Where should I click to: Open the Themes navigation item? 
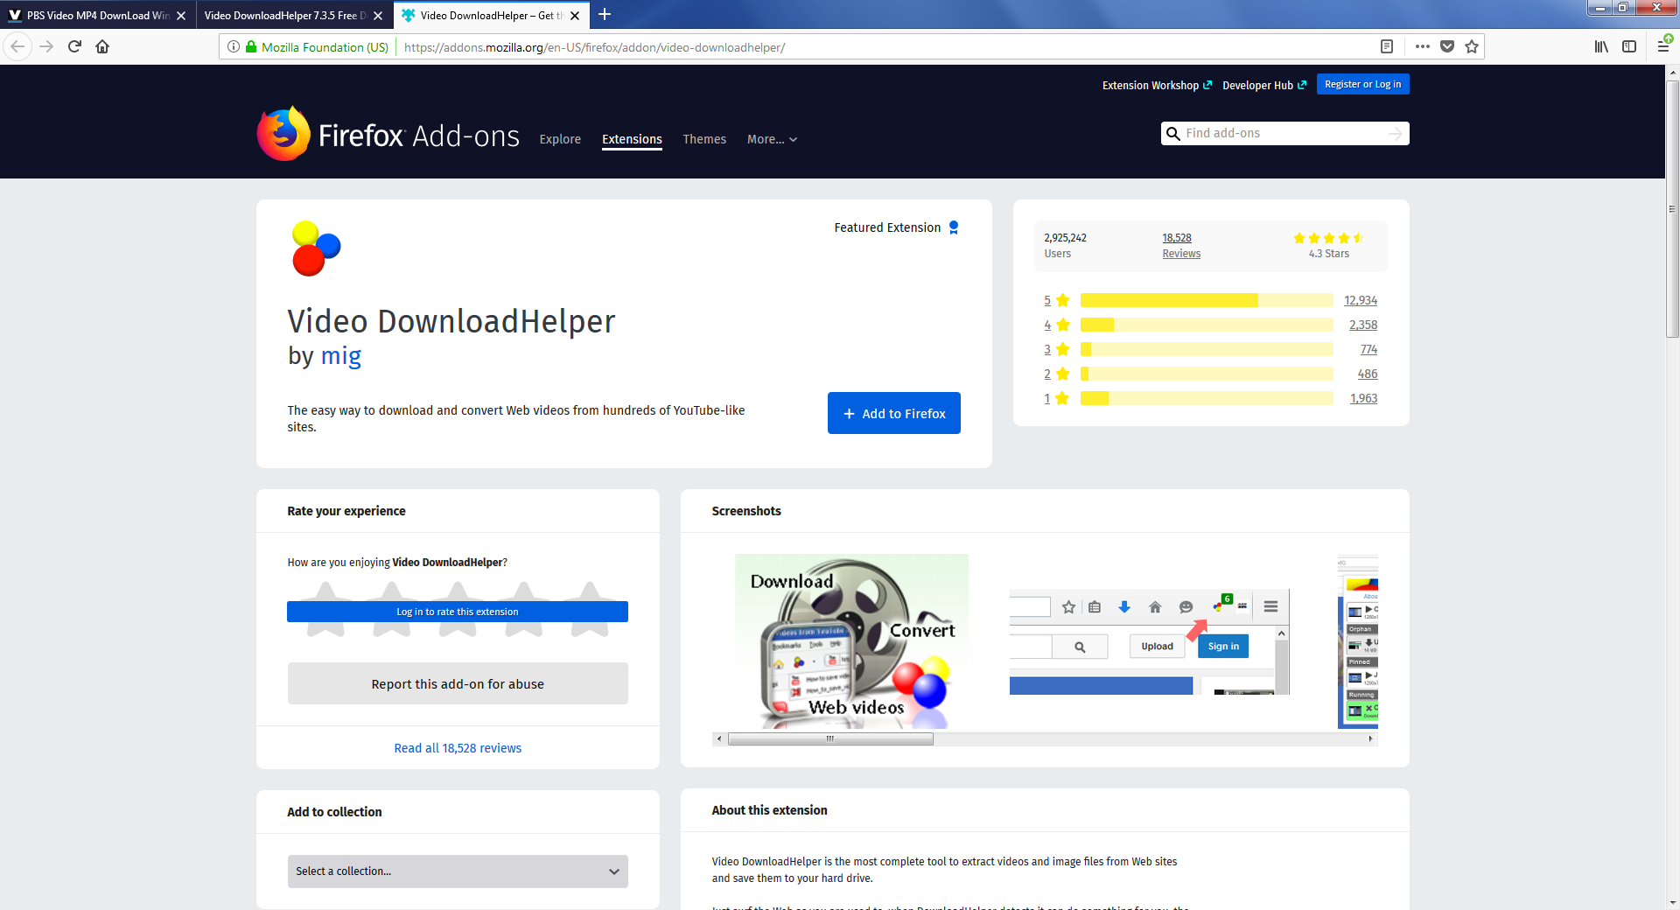(x=704, y=139)
